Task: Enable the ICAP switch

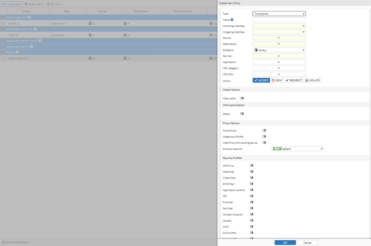Action: tap(252, 227)
